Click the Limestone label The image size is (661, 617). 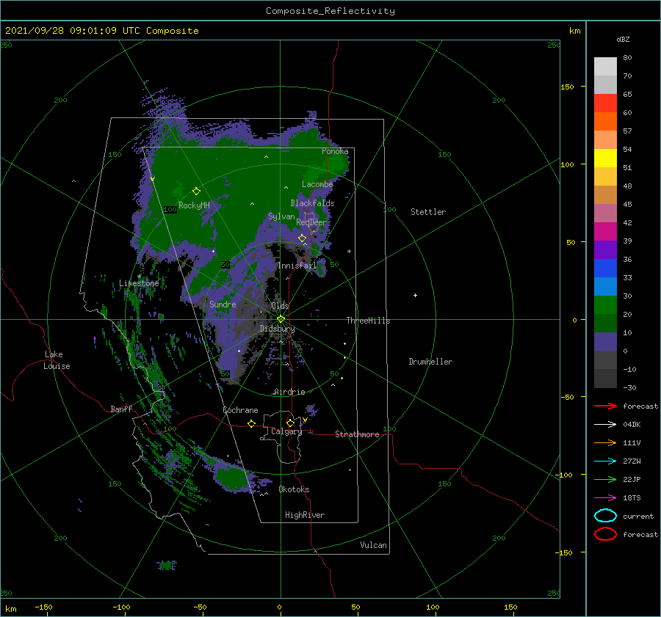pyautogui.click(x=139, y=283)
